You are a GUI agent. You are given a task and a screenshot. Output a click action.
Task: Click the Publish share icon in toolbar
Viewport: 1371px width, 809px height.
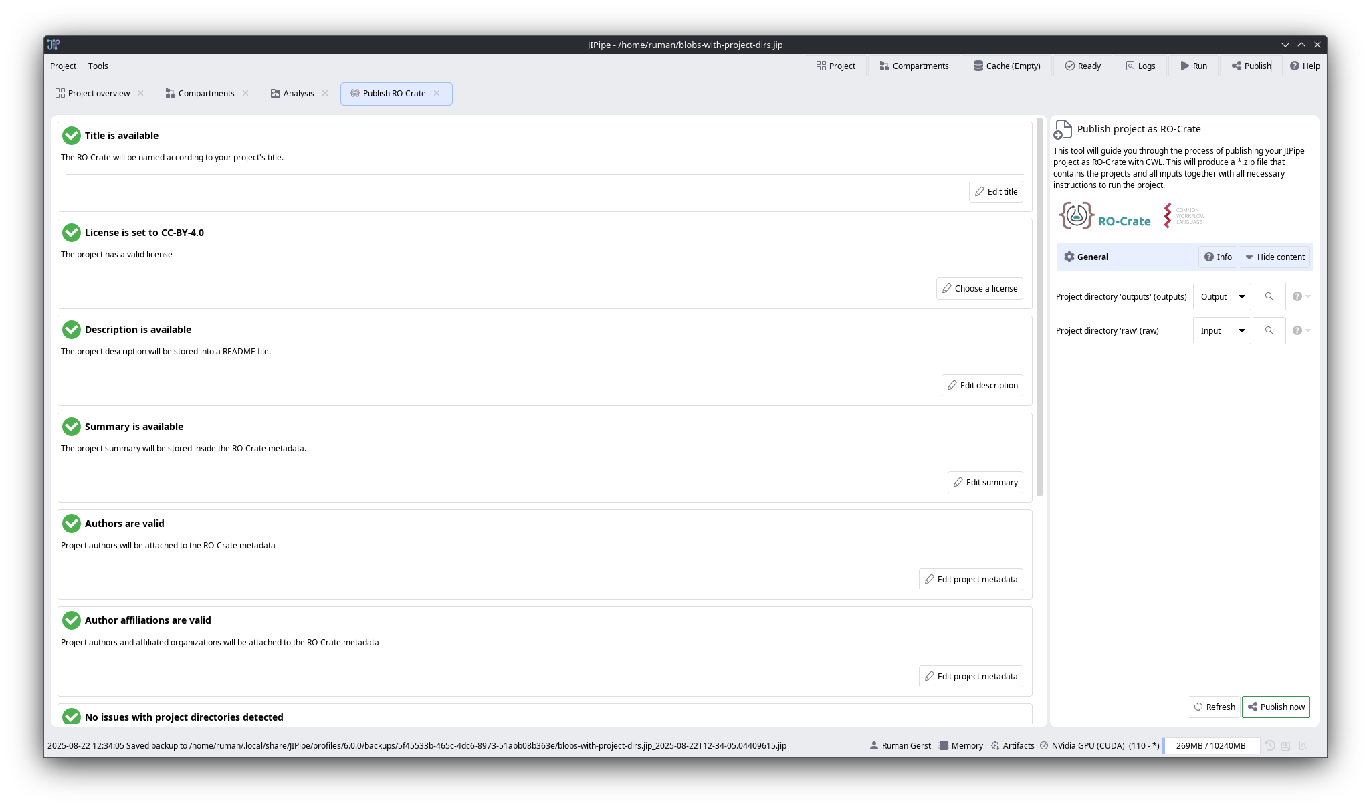pyautogui.click(x=1237, y=66)
